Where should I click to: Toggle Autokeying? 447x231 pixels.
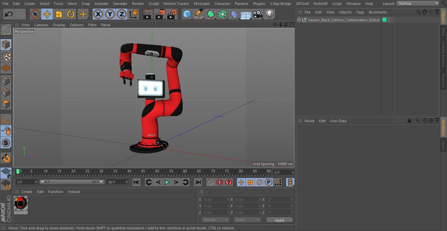tap(220, 182)
